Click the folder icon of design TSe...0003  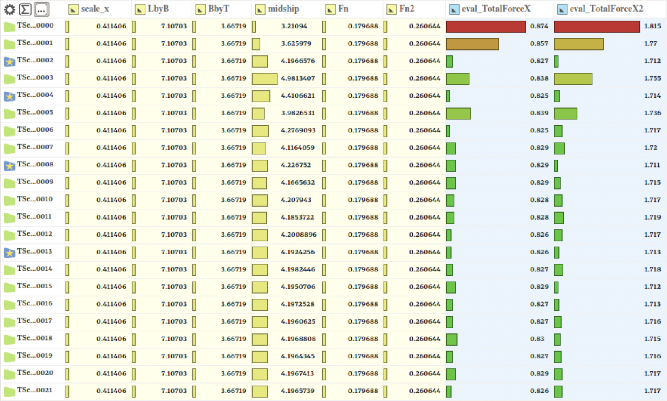10,79
